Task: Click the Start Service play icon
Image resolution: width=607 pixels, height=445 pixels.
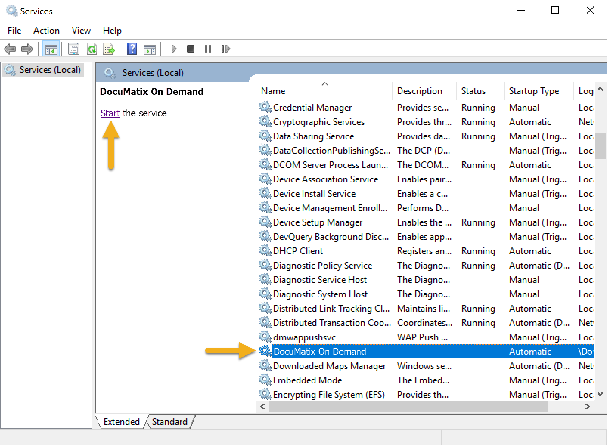Action: coord(174,49)
